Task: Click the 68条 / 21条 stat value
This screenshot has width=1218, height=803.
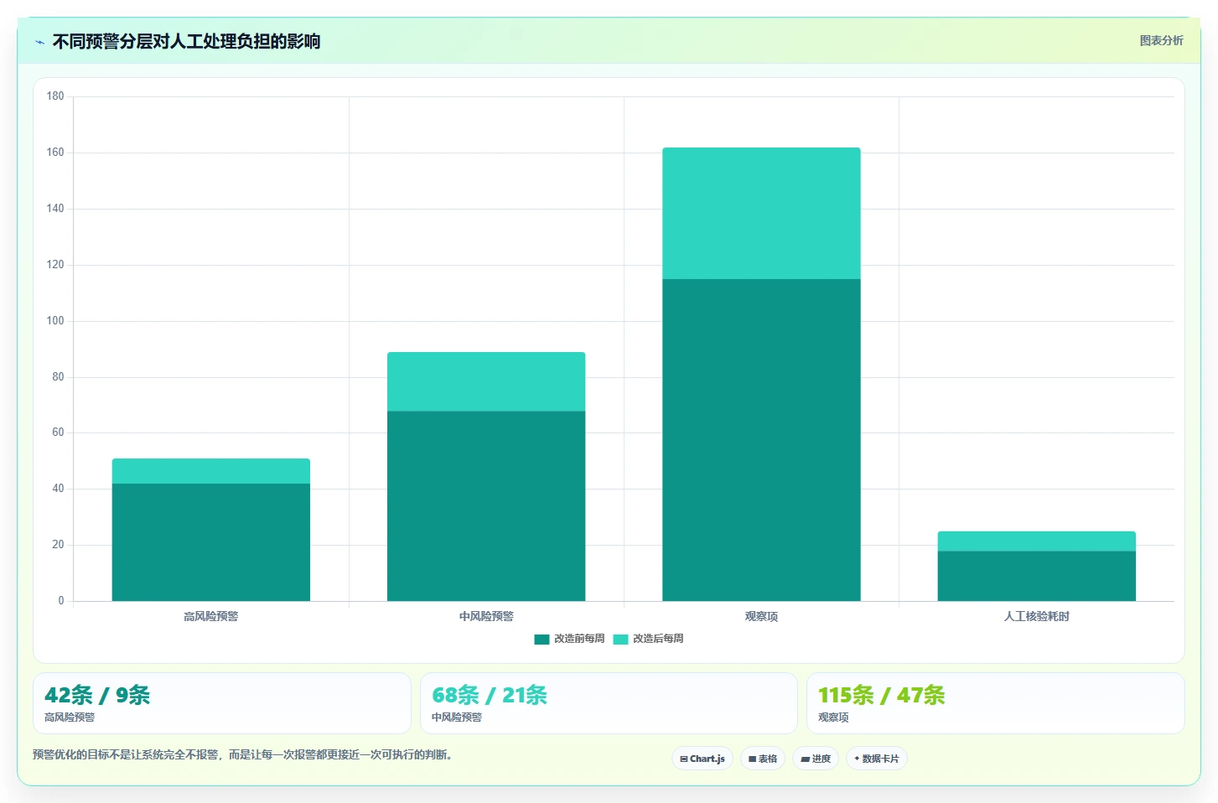Action: (x=490, y=695)
